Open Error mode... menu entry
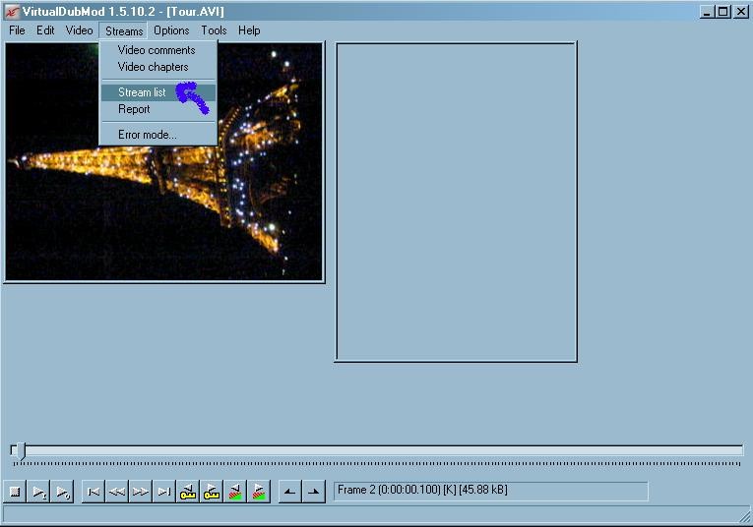753x527 pixels. tap(158, 135)
